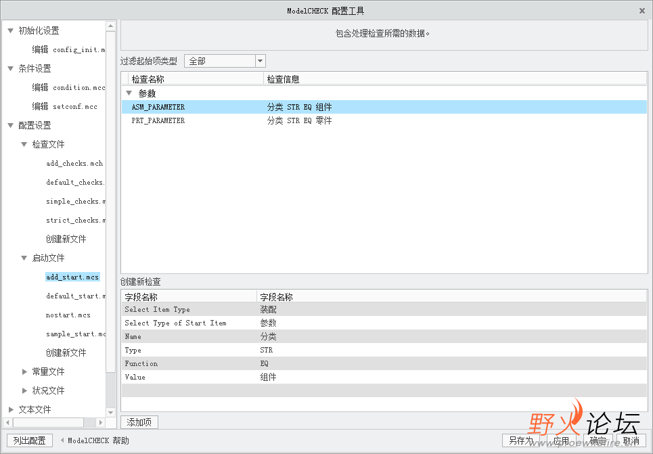Open 编辑 condition.mcc tree item
653x454 pixels.
pos(69,87)
